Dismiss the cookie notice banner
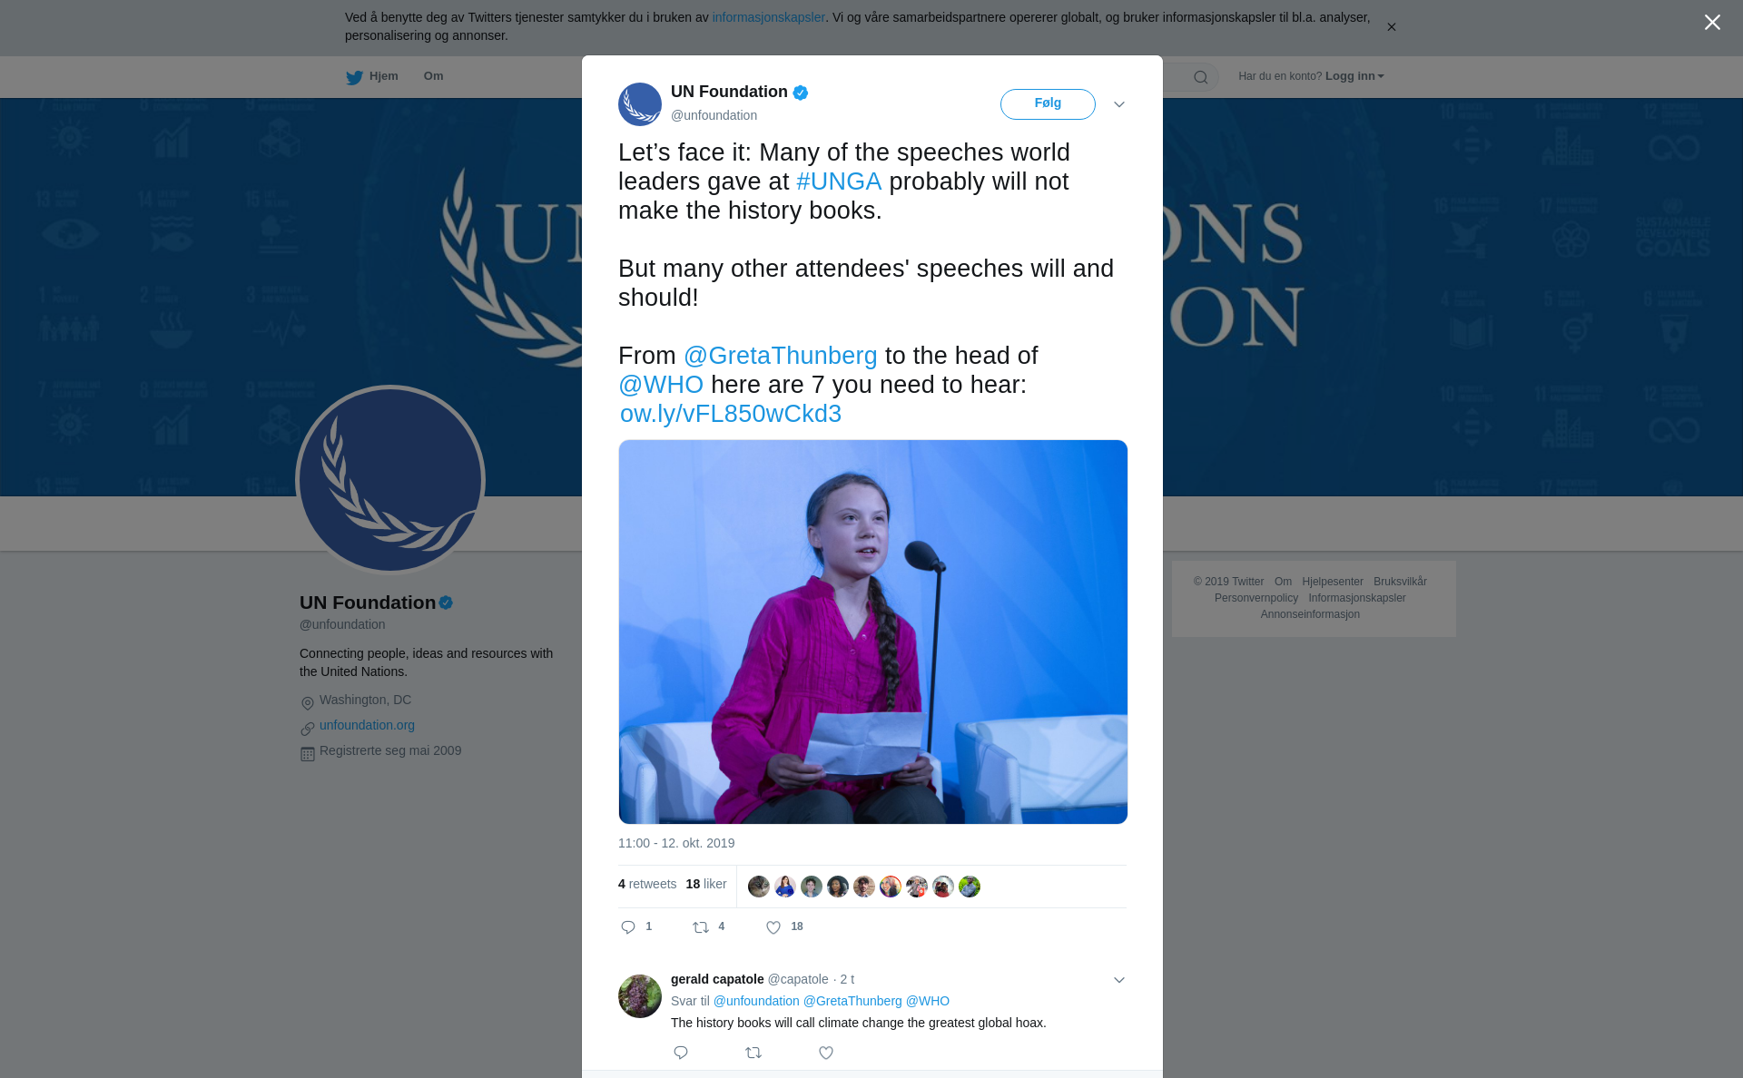The width and height of the screenshot is (1743, 1078). coord(1391,27)
